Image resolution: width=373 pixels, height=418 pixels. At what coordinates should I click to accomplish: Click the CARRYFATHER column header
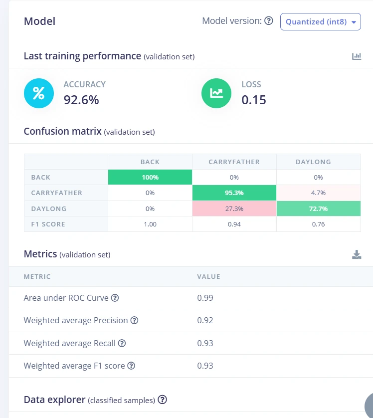[x=234, y=162]
